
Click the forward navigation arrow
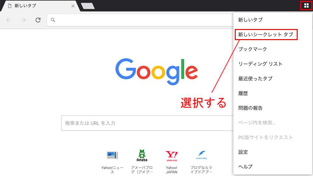pyautogui.click(x=23, y=20)
